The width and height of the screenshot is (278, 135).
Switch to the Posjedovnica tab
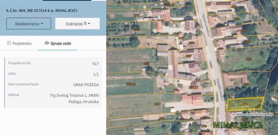[19, 43]
